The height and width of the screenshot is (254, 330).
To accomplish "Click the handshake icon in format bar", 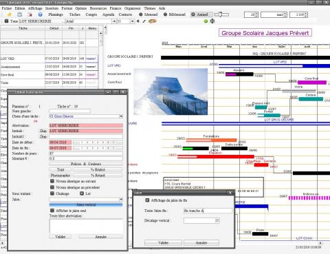I will [153, 21].
